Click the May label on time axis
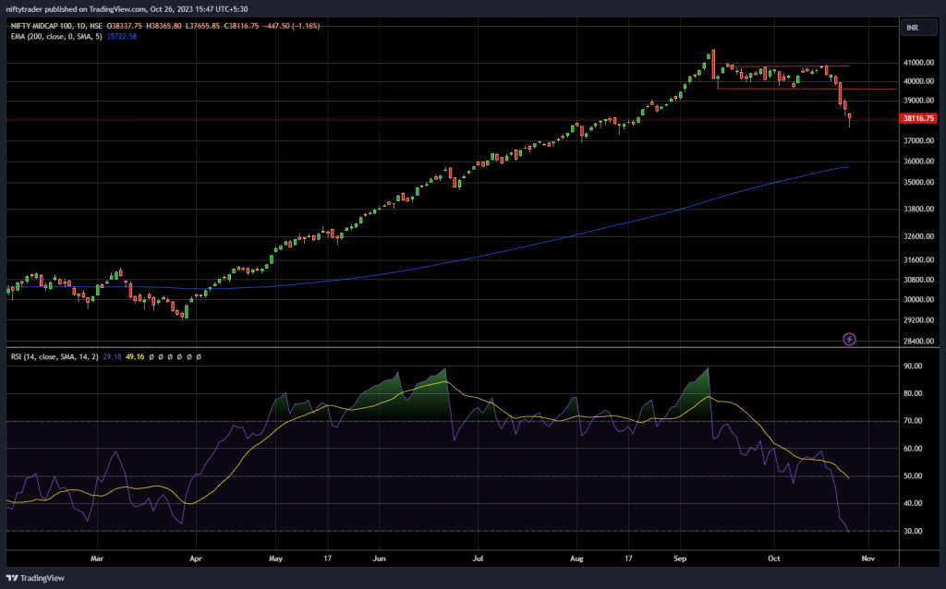This screenshot has height=589, width=946. 275,559
